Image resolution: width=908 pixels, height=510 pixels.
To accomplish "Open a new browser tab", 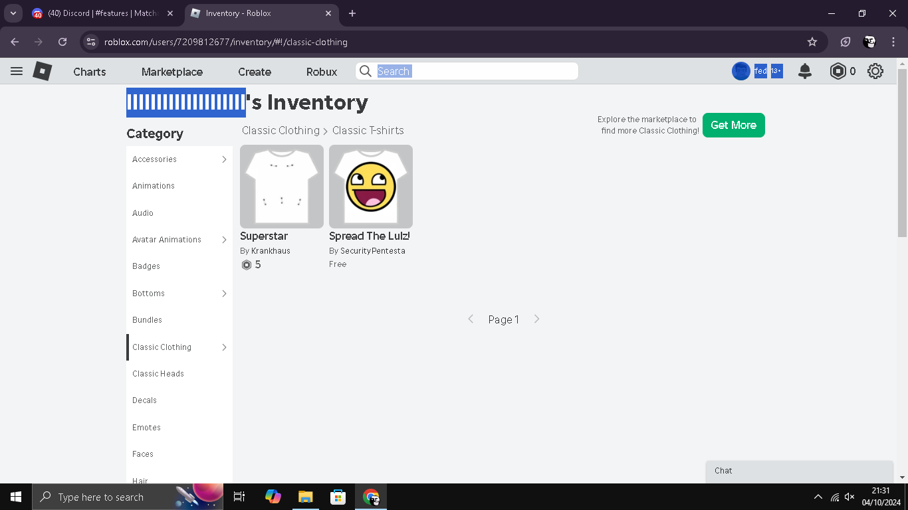I will (352, 13).
